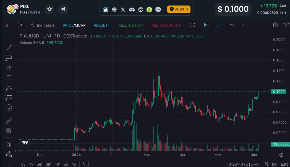This screenshot has width=290, height=167.
Task: Add PIXL to favorites with star icon
Action: click(x=49, y=9)
